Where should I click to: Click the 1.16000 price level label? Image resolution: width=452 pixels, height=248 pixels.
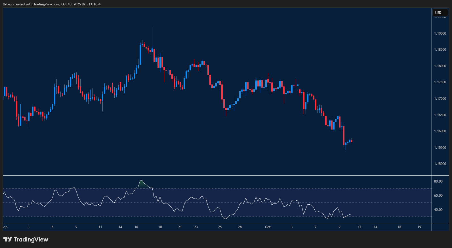coord(440,131)
